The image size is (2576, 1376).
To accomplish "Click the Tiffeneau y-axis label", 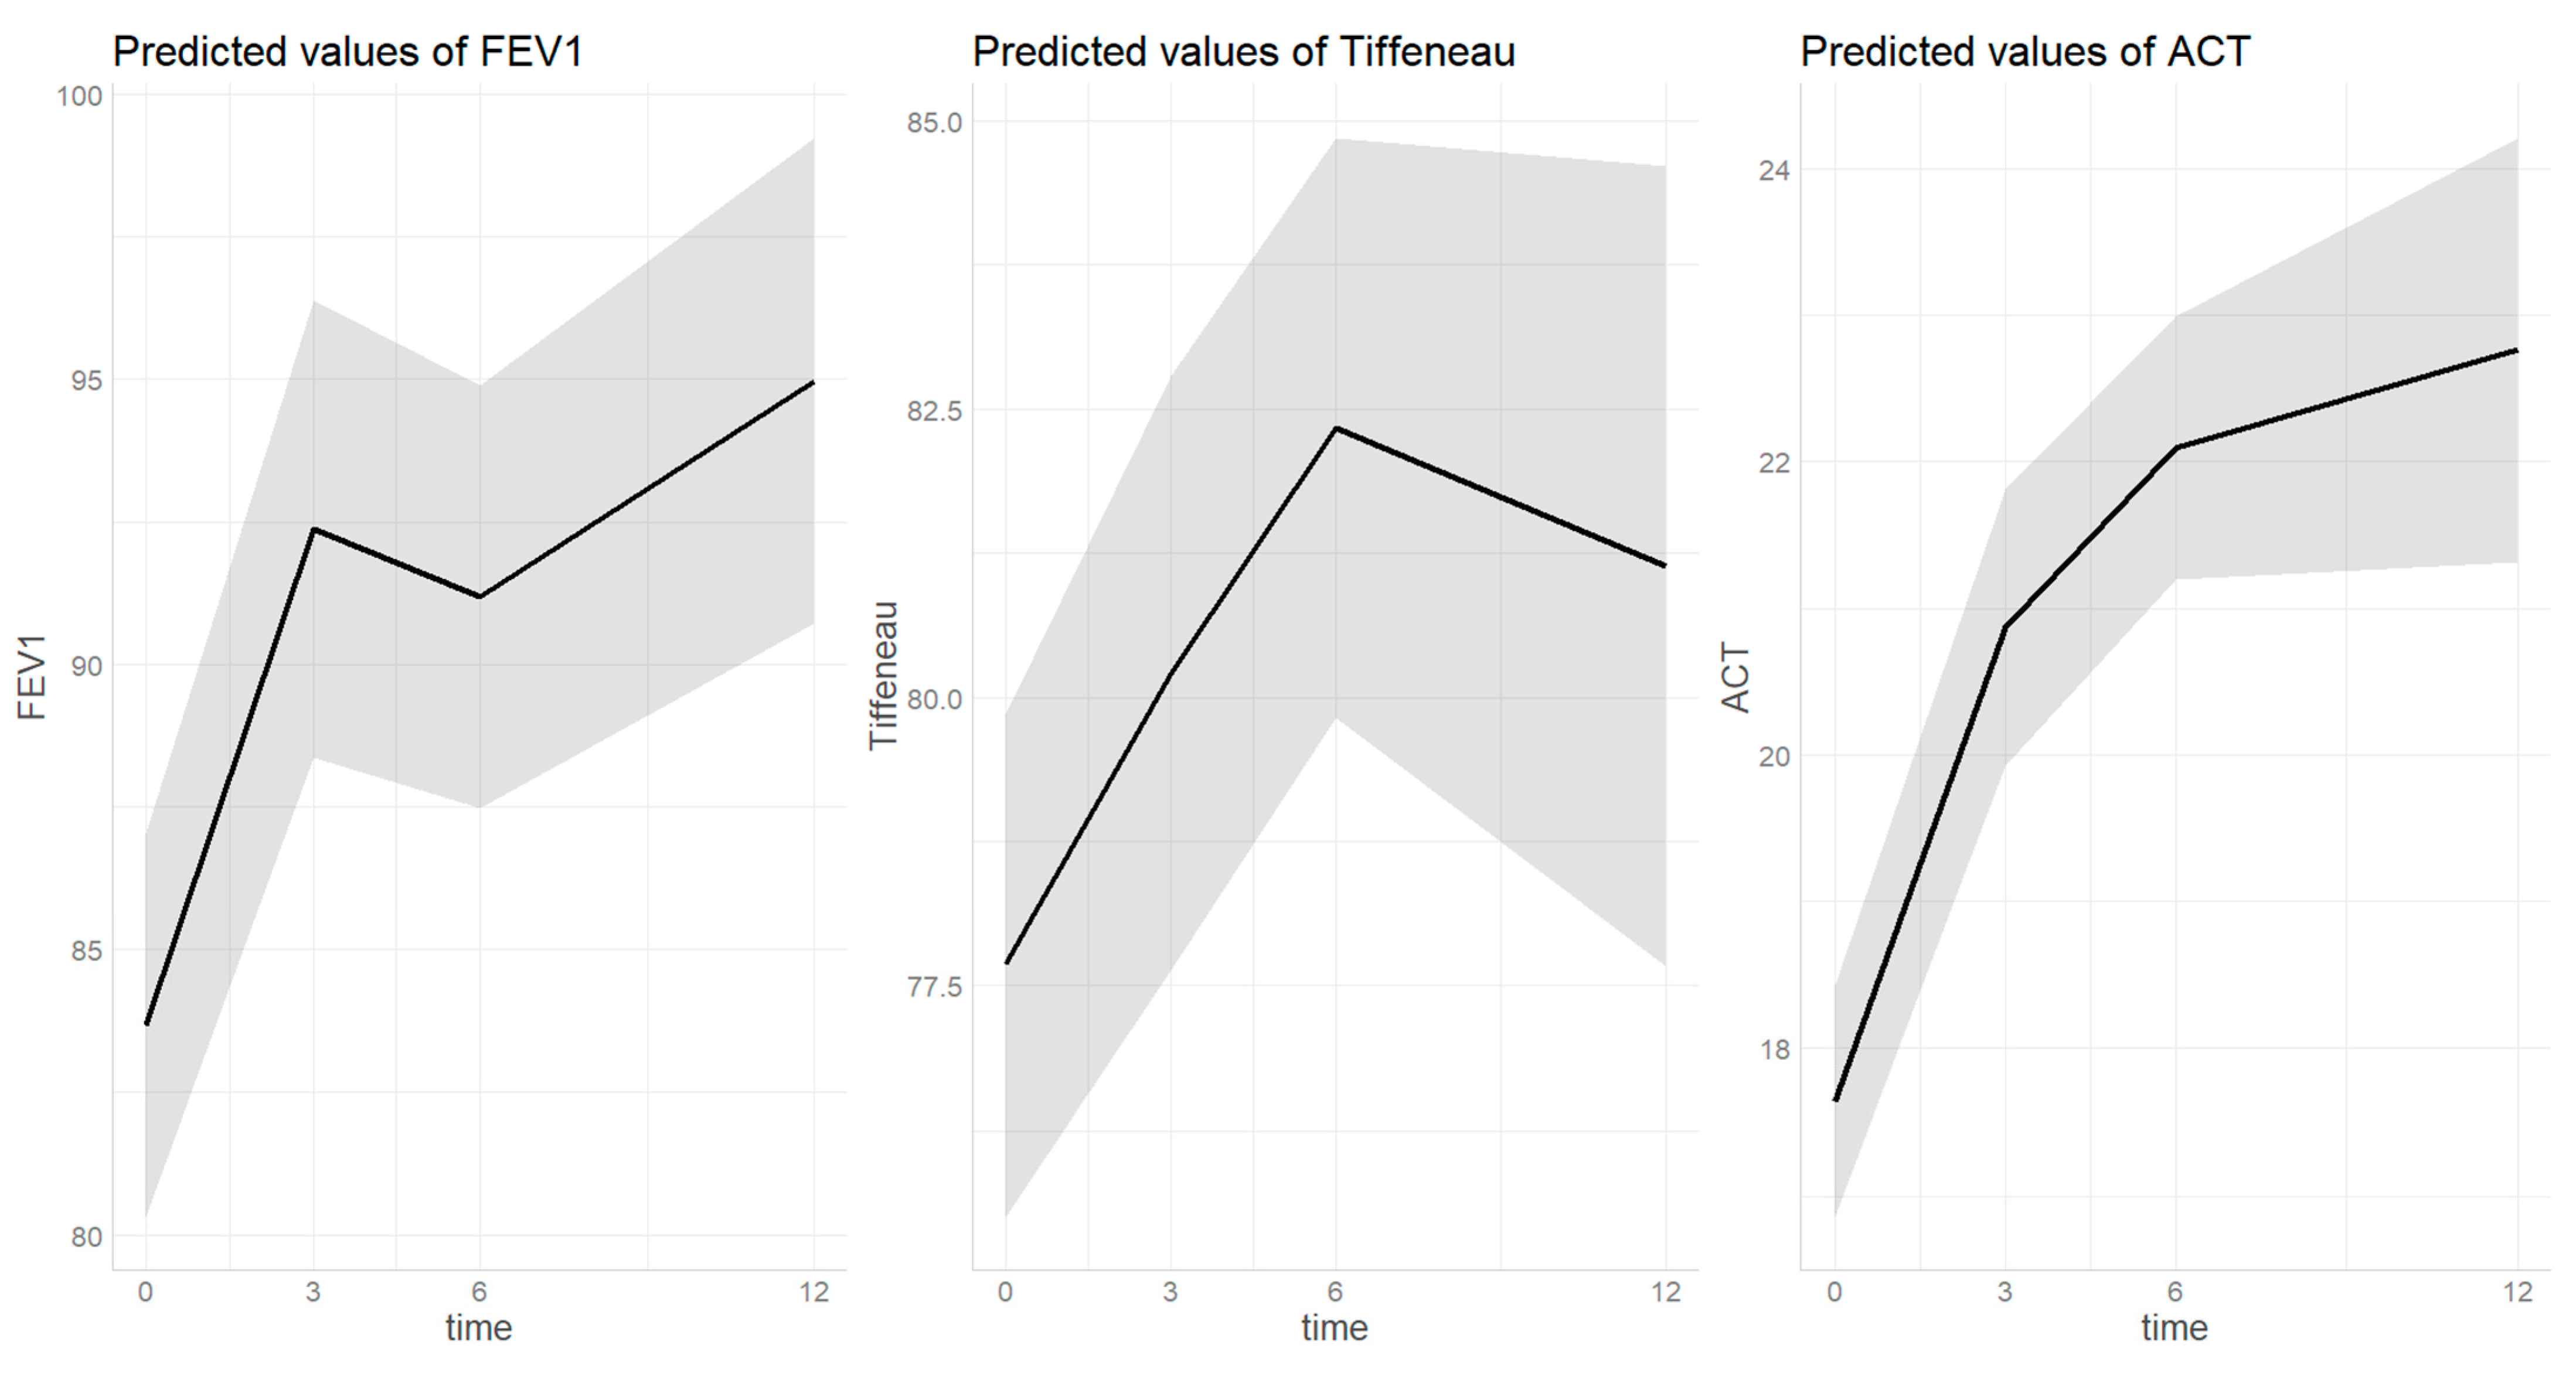I will point(884,675).
